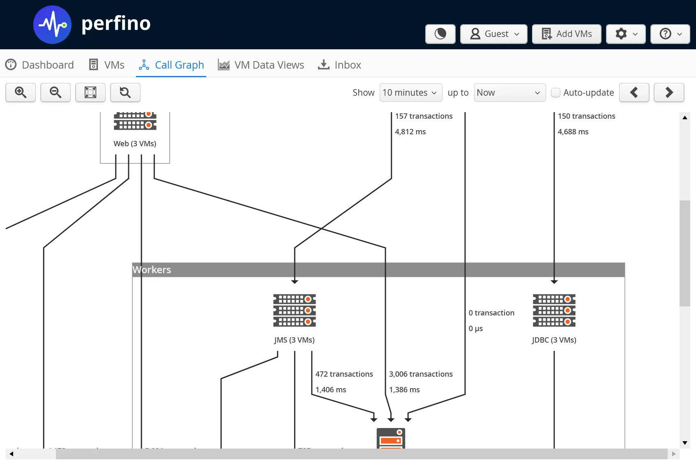Viewport: 696px width, 465px height.
Task: Go to previous time interval
Action: [634, 92]
